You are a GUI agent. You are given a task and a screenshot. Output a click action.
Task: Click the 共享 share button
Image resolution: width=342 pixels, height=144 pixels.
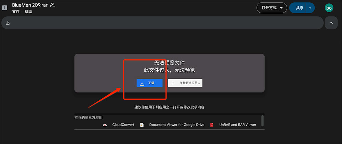299,8
